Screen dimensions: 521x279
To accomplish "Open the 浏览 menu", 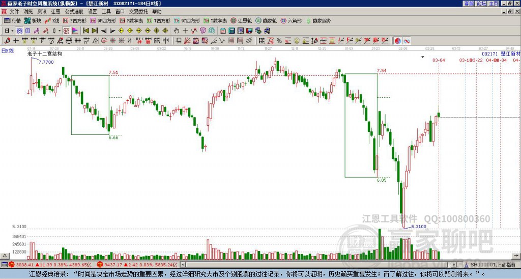I will (28, 12).
